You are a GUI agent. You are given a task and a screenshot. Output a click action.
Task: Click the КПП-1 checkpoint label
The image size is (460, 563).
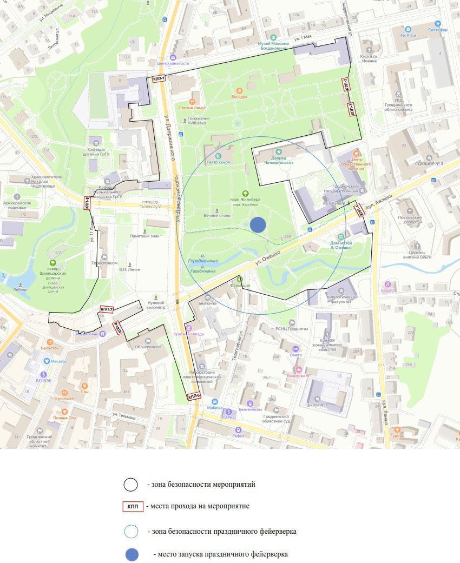point(159,79)
